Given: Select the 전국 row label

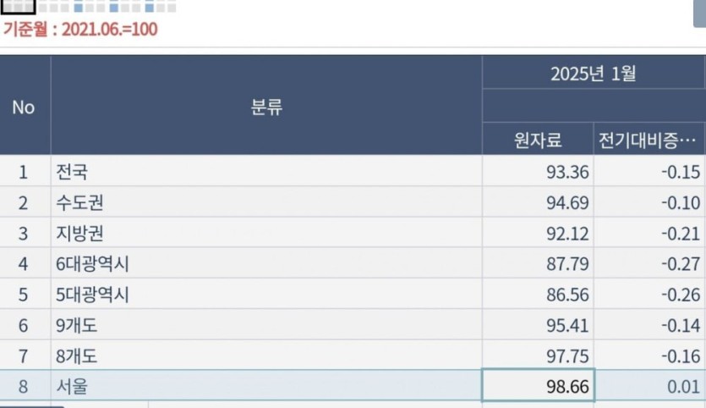Looking at the screenshot, I should [71, 172].
